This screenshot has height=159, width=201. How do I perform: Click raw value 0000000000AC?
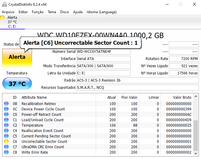pos(179,115)
